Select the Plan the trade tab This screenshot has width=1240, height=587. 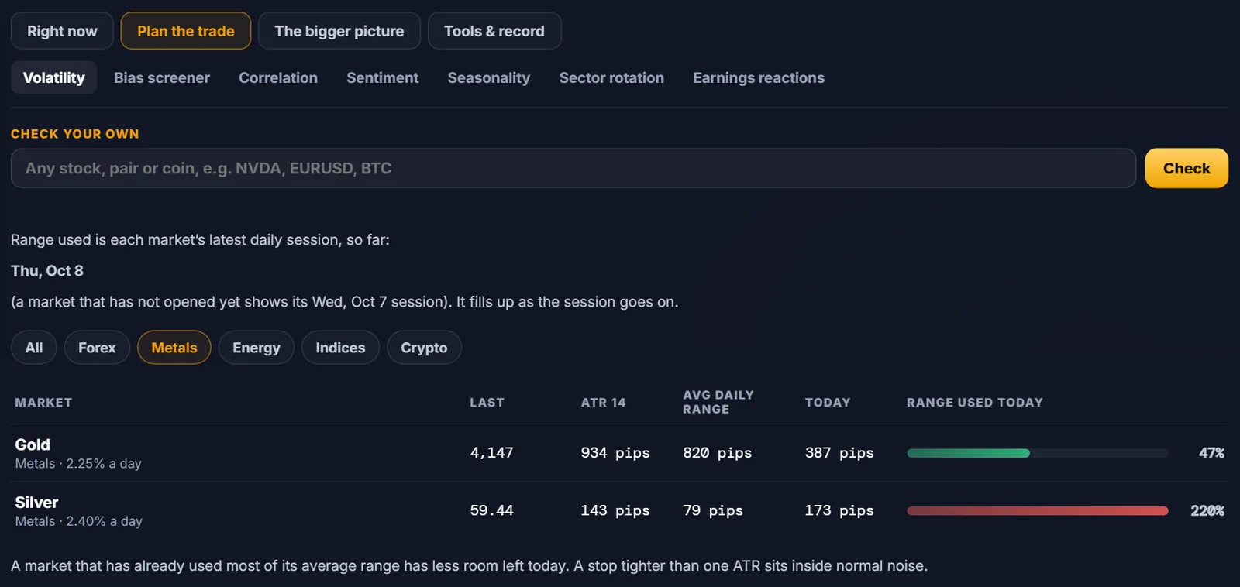(x=186, y=31)
